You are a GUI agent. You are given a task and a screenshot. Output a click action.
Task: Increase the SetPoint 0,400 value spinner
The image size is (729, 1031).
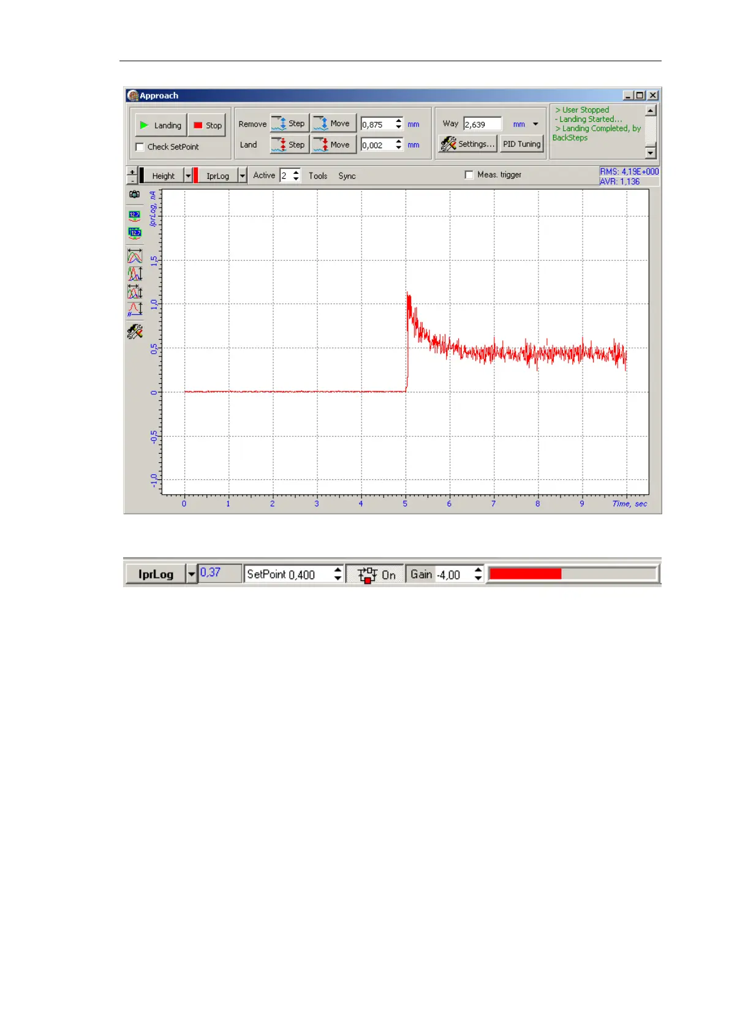coord(338,570)
